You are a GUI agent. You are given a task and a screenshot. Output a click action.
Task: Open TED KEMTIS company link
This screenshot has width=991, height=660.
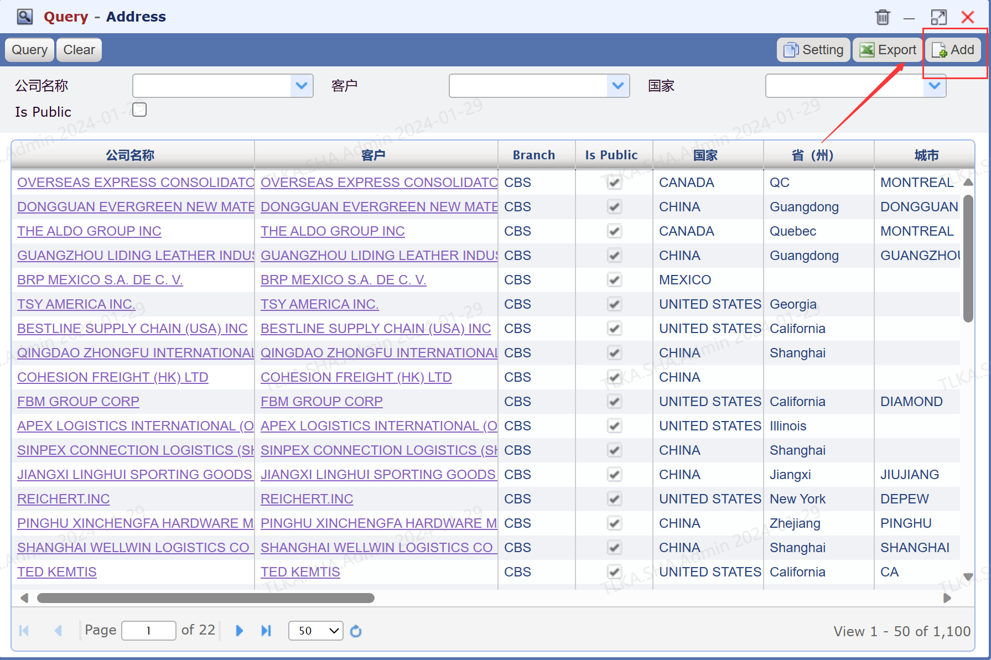(57, 572)
